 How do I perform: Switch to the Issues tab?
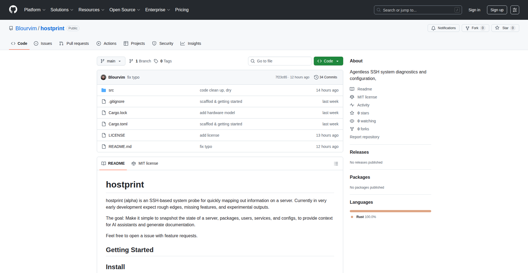(43, 43)
